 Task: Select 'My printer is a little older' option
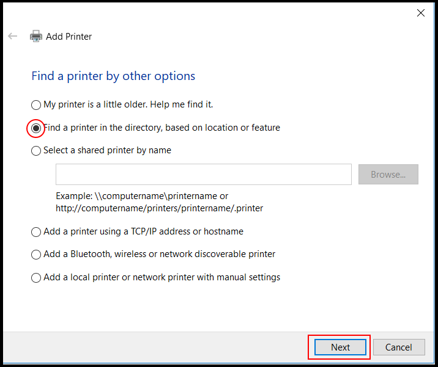36,105
